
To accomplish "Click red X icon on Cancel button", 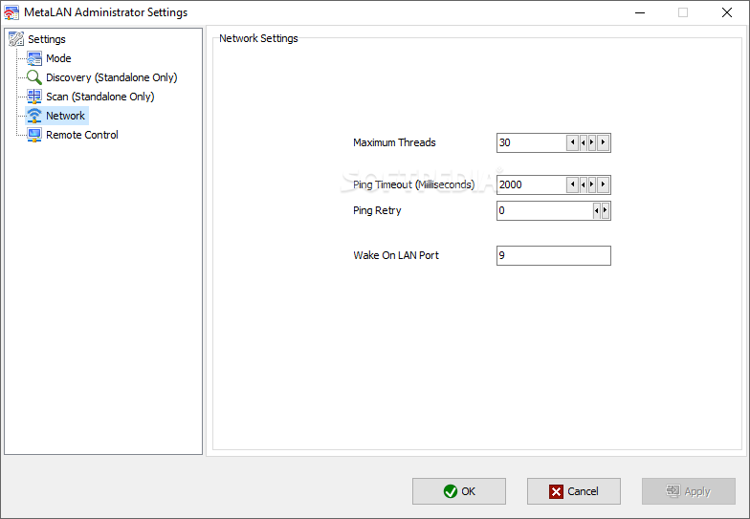I will tap(557, 491).
